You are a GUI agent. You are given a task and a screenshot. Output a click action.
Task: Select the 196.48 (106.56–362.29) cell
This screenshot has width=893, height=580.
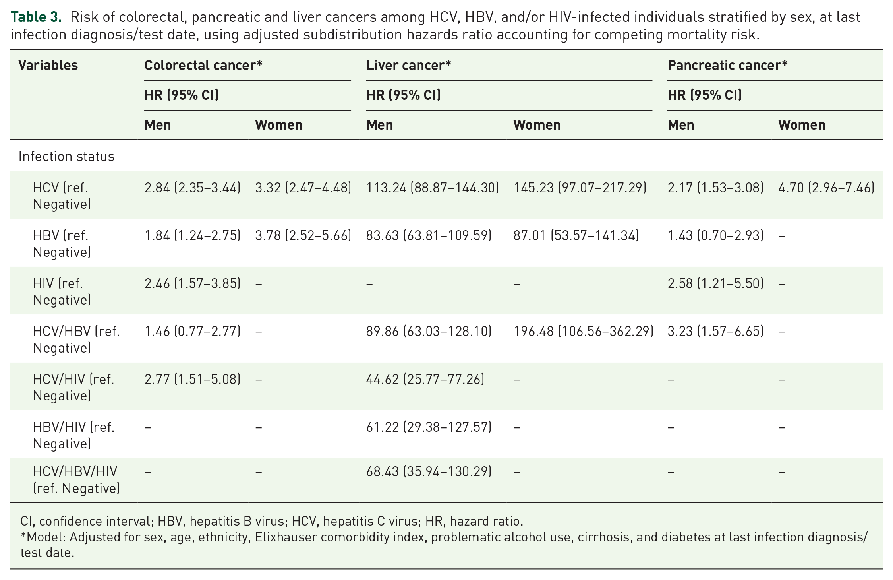(583, 331)
